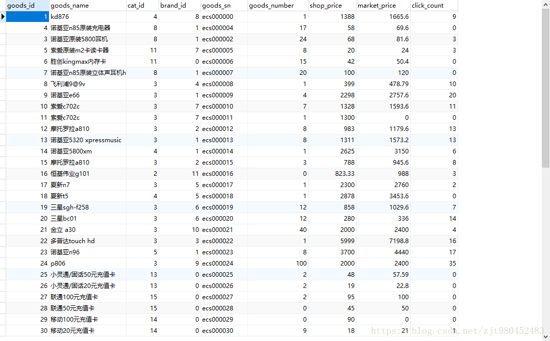The height and width of the screenshot is (341, 550).
Task: Select market price 1573.2 cell
Action: [x=383, y=140]
